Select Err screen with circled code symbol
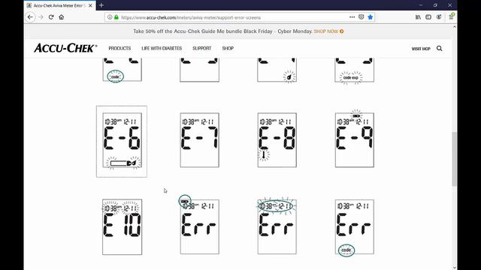The width and height of the screenshot is (481, 270). click(x=355, y=227)
